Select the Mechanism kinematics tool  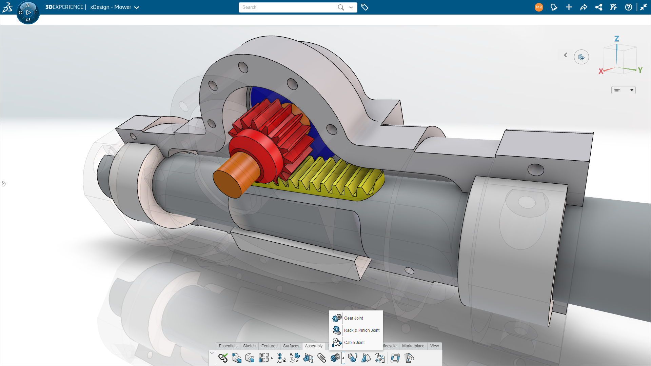pos(396,358)
